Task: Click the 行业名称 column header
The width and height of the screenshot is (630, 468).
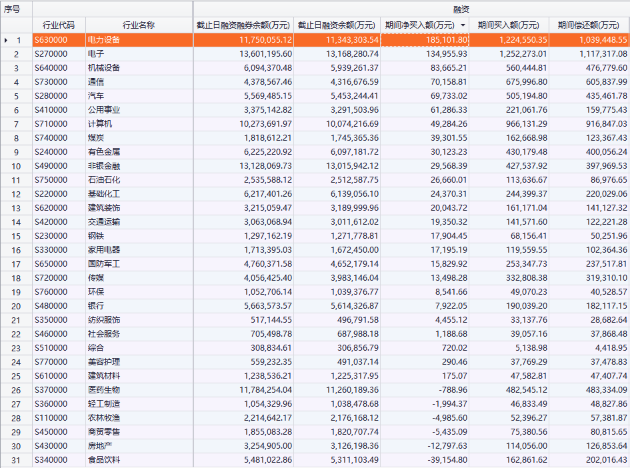Action: click(x=139, y=25)
